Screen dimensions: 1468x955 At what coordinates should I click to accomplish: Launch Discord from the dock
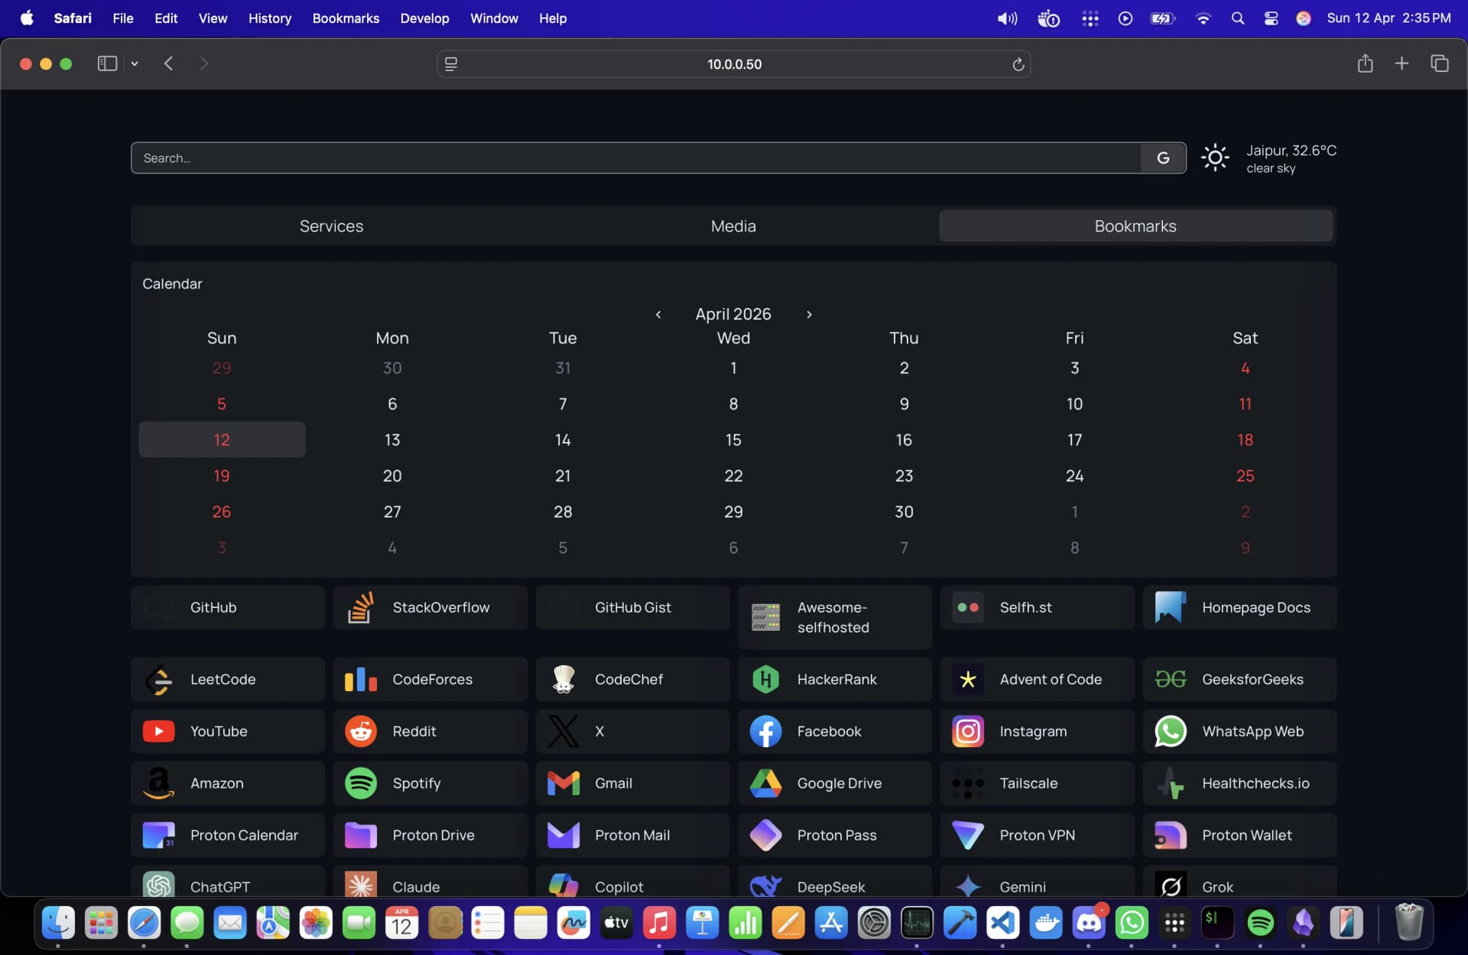[1090, 923]
